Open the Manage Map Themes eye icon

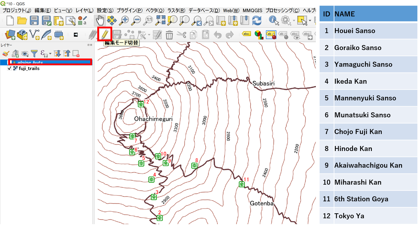(x=25, y=54)
